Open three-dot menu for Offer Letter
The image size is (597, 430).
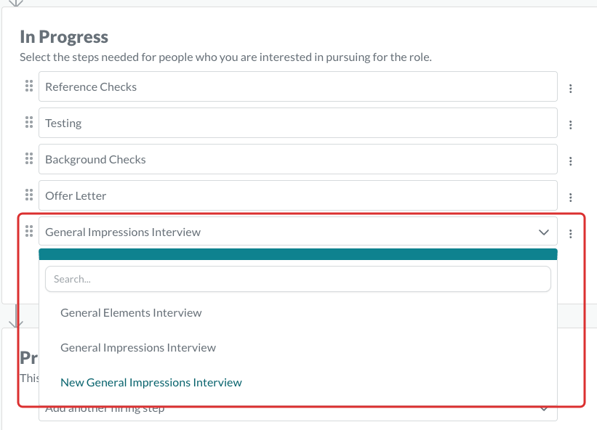point(570,198)
